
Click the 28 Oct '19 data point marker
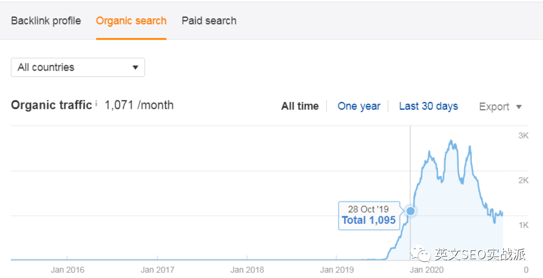tap(410, 211)
